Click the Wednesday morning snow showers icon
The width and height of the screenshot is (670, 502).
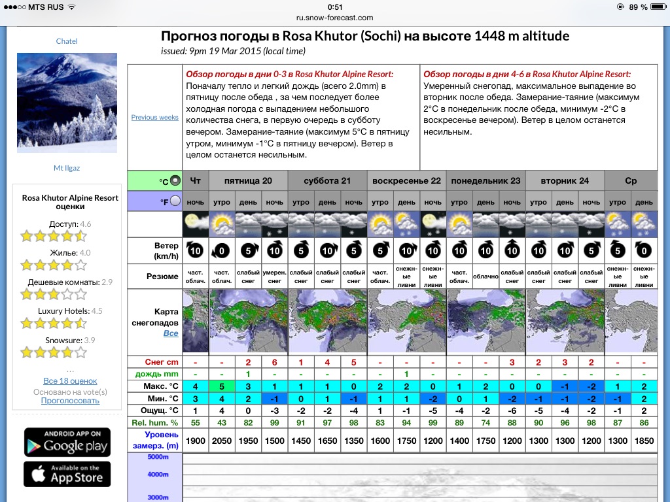click(x=618, y=225)
